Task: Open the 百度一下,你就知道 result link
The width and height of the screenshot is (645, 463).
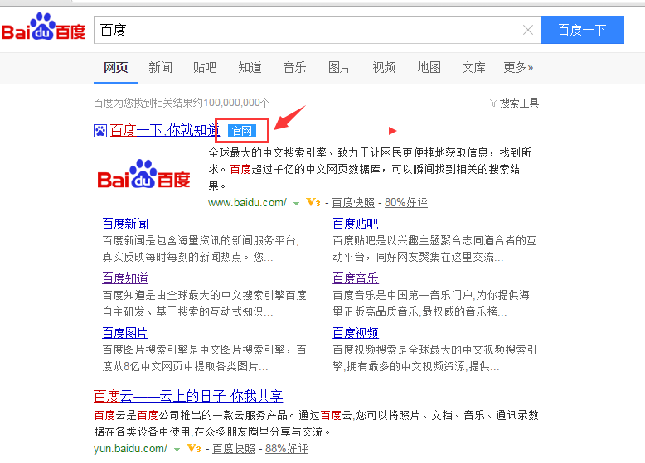Action: [165, 130]
